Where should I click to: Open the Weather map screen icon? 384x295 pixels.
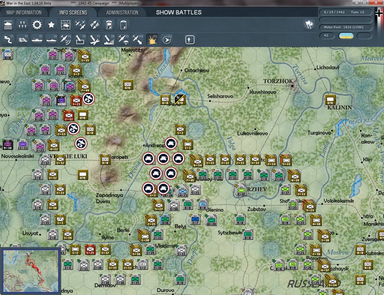pyautogui.click(x=66, y=25)
